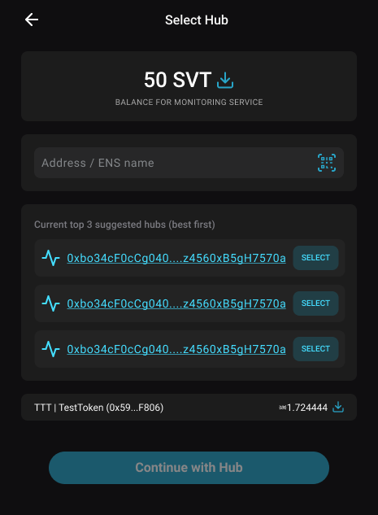Screen dimensions: 378x515
Task: Click the 50 SVT balance amount
Action: (x=177, y=80)
